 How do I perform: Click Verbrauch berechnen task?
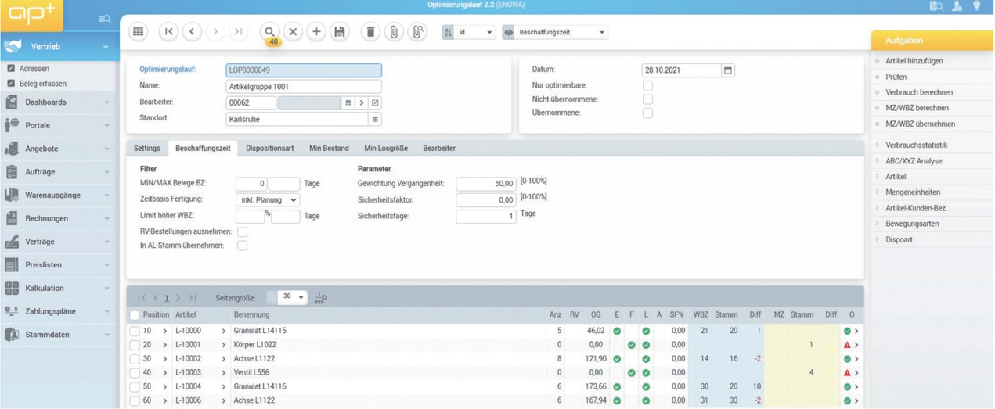(919, 92)
